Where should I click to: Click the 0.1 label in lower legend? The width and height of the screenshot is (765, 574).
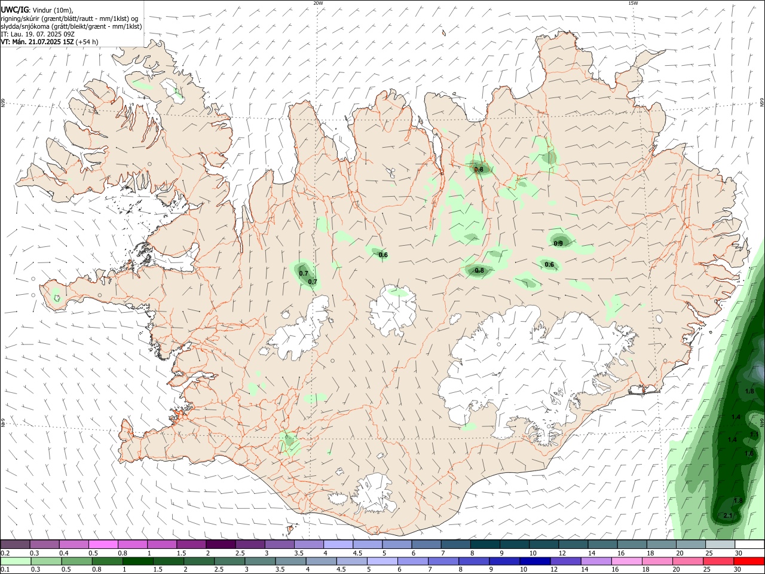[x=5, y=570]
